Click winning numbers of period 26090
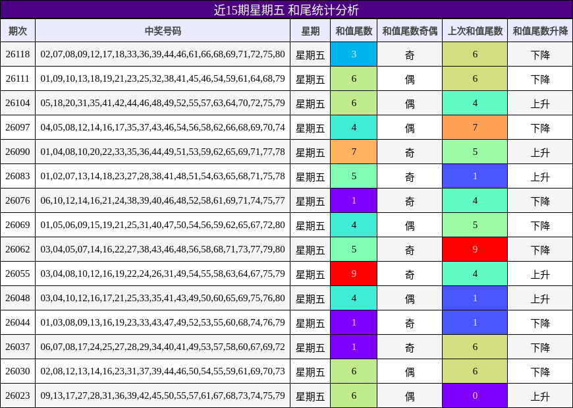This screenshot has height=408, width=573. click(163, 152)
